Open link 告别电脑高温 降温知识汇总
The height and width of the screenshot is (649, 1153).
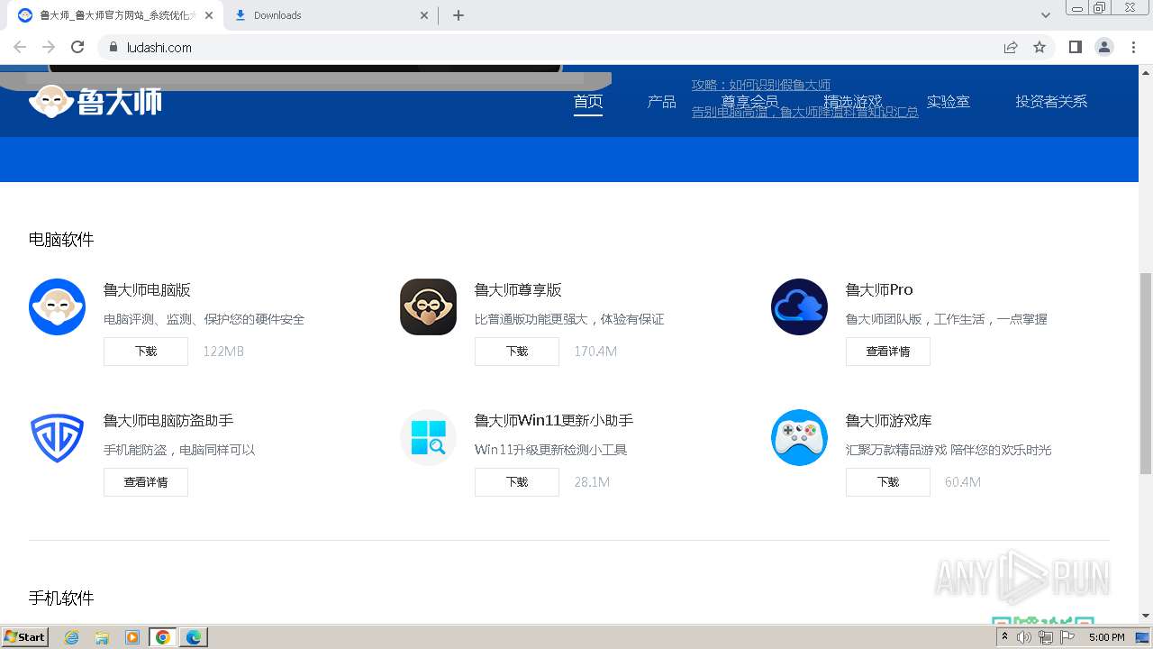tap(805, 112)
